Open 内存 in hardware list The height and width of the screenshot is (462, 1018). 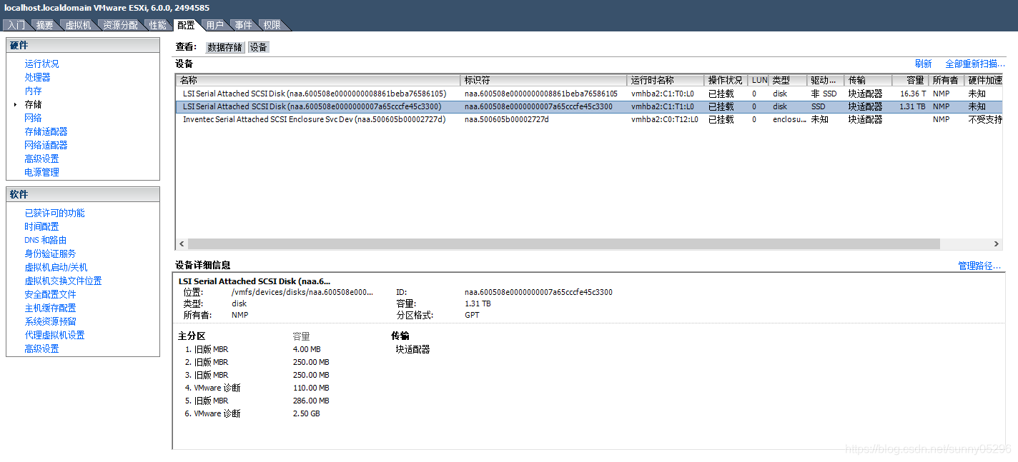pyautogui.click(x=33, y=91)
